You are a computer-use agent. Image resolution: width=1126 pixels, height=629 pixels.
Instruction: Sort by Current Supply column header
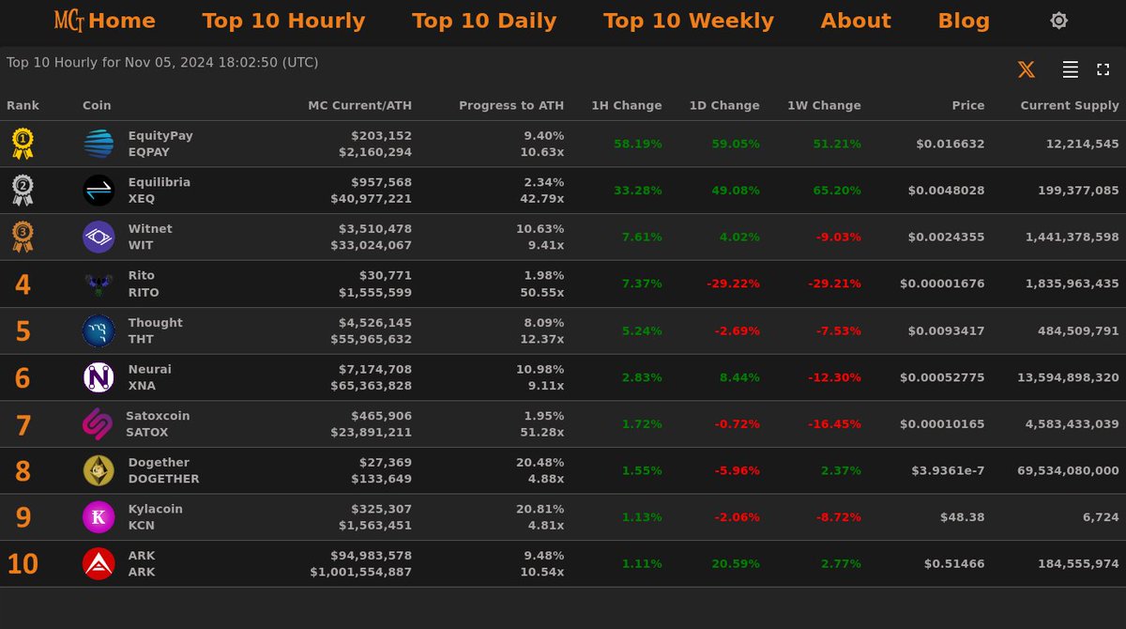point(1070,106)
